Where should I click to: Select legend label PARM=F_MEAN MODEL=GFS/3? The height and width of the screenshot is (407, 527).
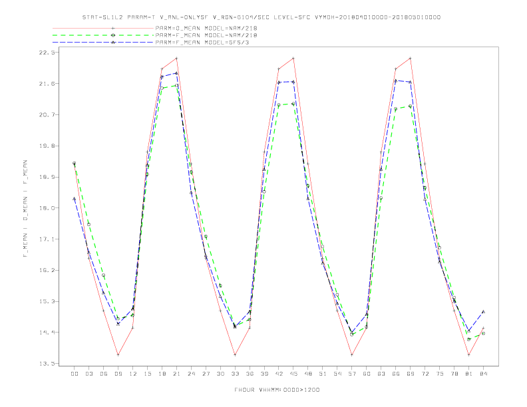coord(202,43)
